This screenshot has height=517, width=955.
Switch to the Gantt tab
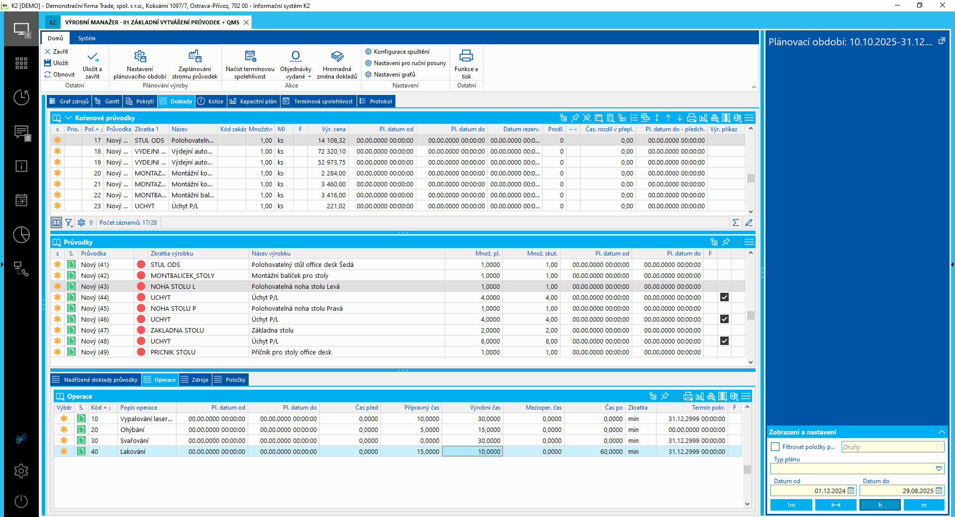pyautogui.click(x=107, y=101)
